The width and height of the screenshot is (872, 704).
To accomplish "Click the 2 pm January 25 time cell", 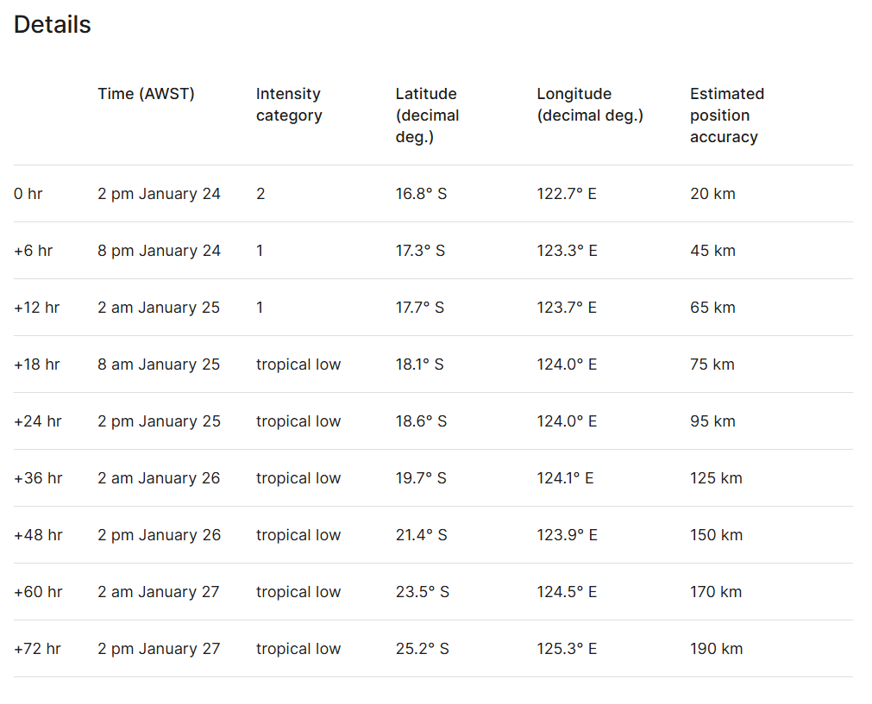I will click(159, 421).
